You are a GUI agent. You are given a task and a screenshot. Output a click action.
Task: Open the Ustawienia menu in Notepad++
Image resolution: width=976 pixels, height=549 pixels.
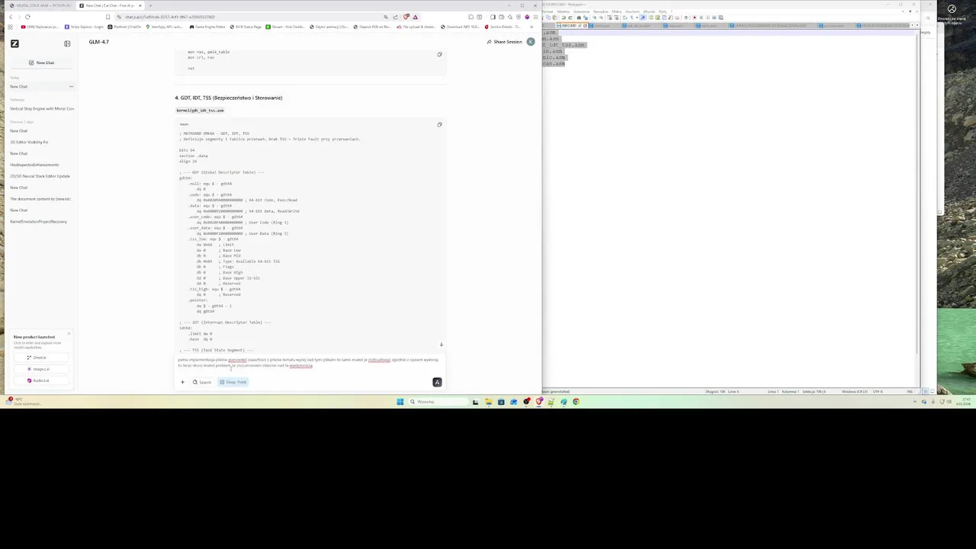[581, 11]
